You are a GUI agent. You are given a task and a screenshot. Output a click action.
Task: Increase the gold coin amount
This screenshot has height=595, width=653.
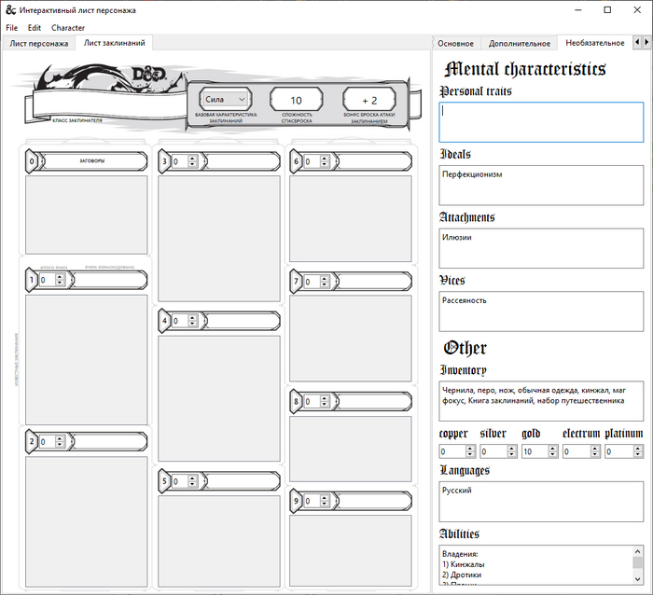click(552, 448)
